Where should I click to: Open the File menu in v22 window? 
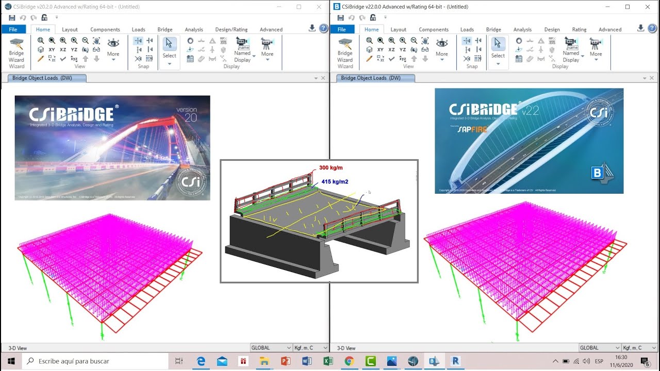[342, 29]
